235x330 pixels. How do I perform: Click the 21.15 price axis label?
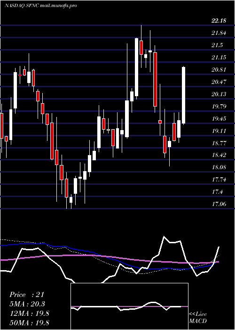(x=219, y=57)
